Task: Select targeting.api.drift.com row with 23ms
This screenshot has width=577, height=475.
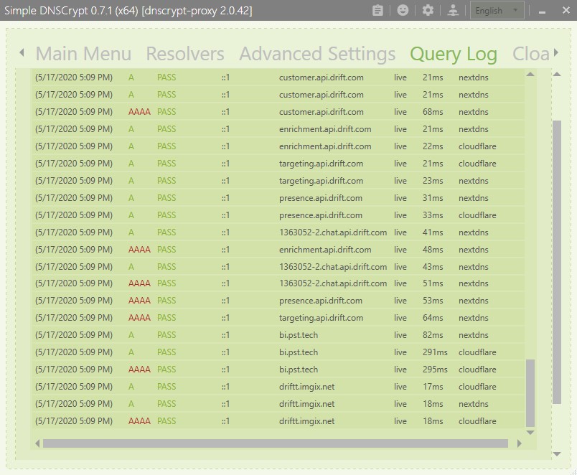Action: pos(278,181)
